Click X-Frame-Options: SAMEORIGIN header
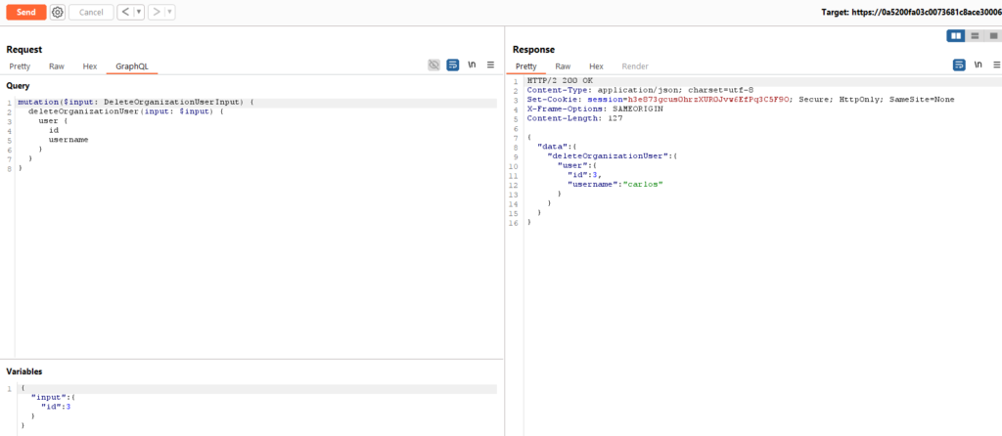Screen dimensions: 1002x436 pos(595,109)
